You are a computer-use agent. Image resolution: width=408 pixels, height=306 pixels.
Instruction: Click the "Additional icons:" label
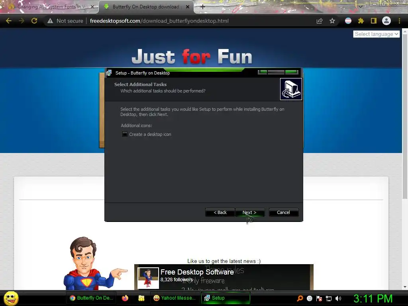point(136,126)
